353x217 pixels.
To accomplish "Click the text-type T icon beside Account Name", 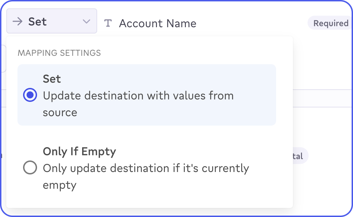I will tap(108, 23).
